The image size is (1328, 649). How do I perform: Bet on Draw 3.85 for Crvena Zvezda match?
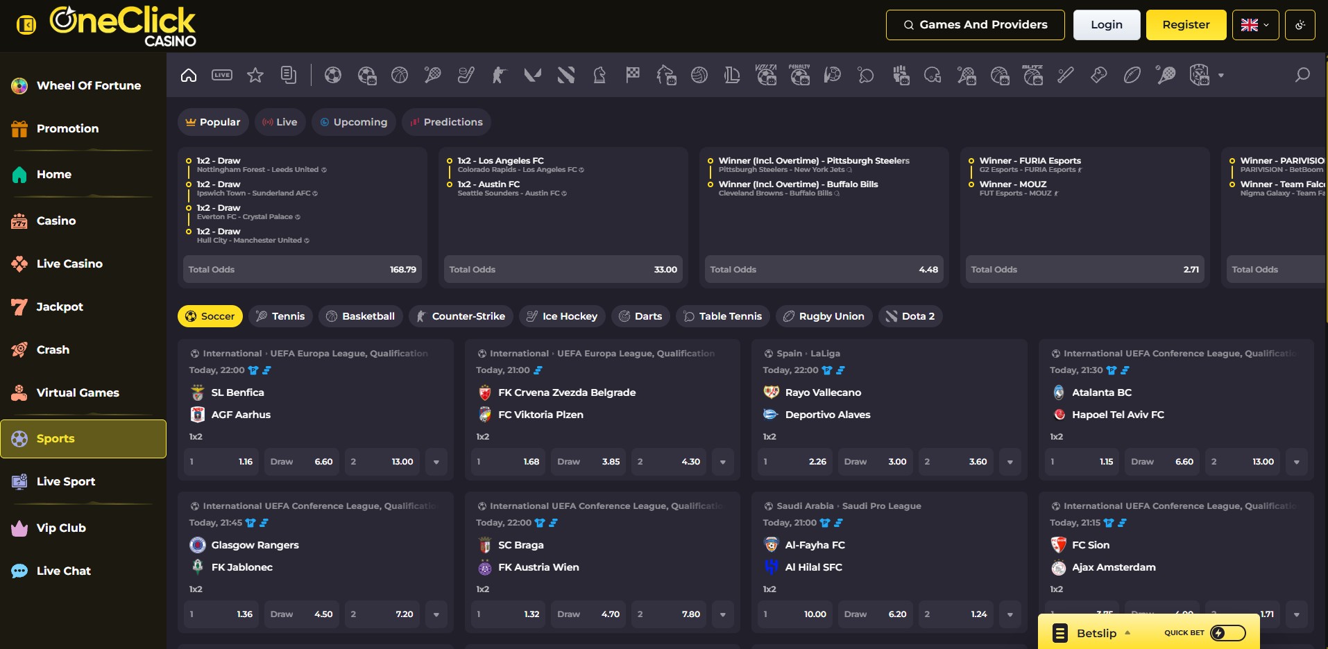pos(589,462)
